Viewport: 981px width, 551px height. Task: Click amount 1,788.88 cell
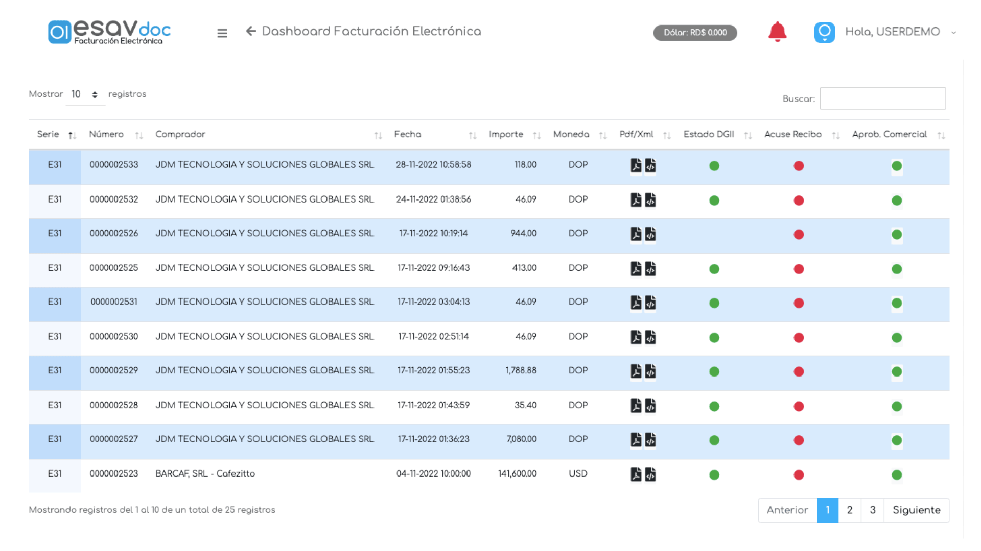tap(521, 370)
